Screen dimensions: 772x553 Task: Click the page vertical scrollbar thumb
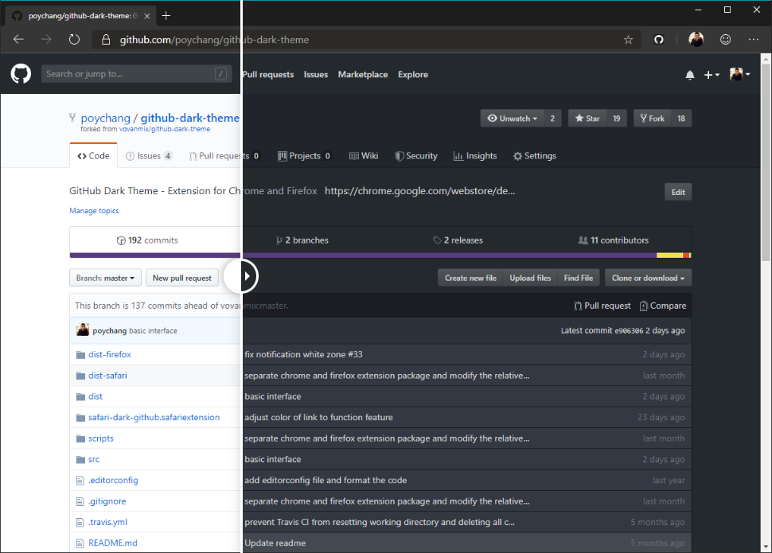[x=766, y=162]
